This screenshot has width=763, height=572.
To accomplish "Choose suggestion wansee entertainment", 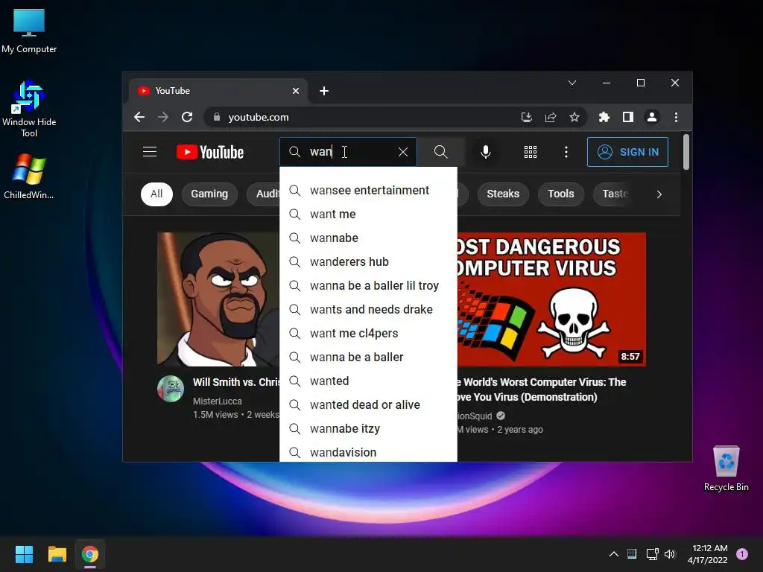I will [368, 190].
